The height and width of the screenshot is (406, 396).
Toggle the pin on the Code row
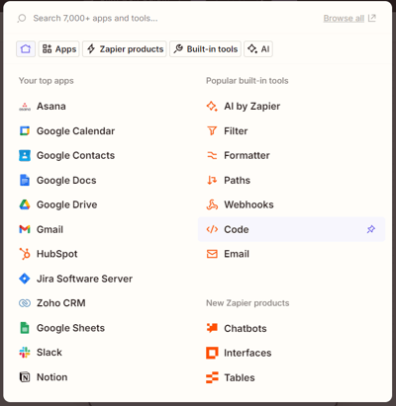(x=371, y=229)
